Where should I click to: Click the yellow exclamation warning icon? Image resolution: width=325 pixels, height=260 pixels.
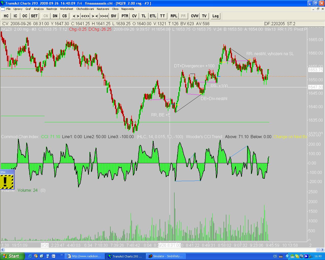tap(7, 182)
